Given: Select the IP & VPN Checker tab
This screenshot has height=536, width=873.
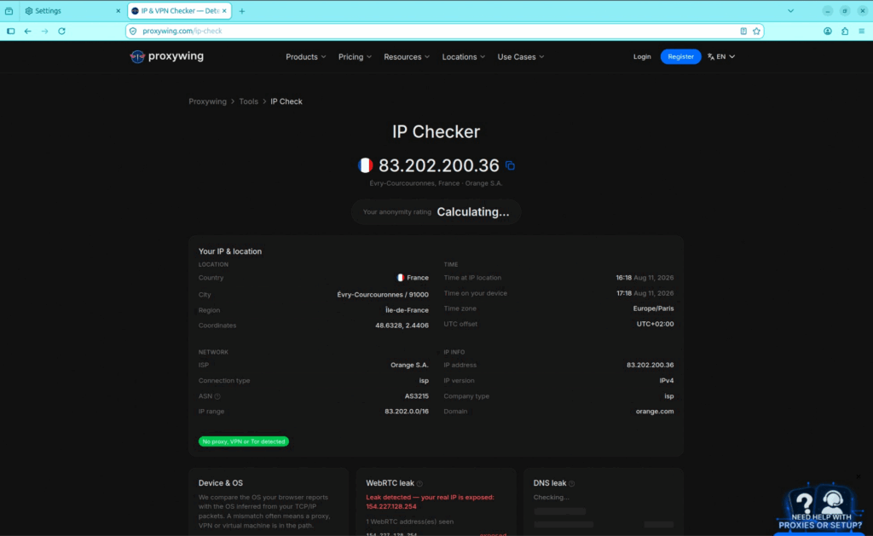Looking at the screenshot, I should 179,11.
